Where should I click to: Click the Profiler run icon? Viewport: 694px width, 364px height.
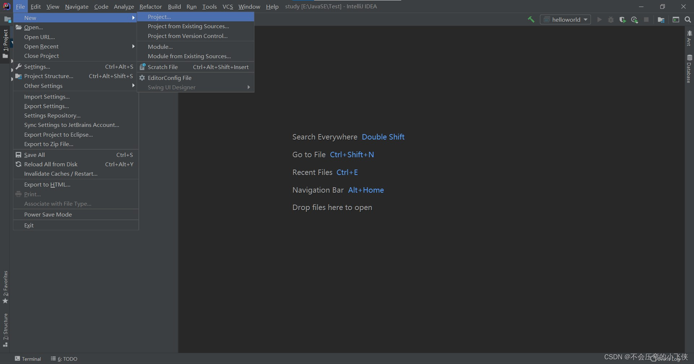click(x=634, y=20)
